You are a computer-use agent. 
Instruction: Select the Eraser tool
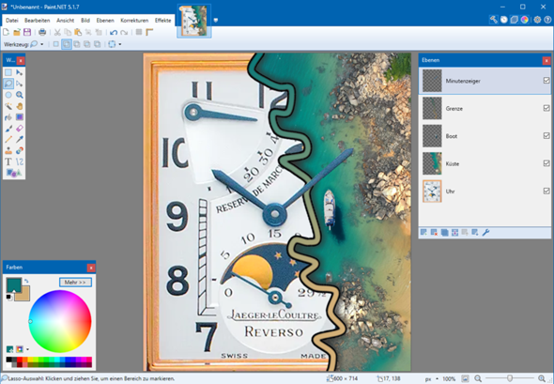[x=20, y=129]
